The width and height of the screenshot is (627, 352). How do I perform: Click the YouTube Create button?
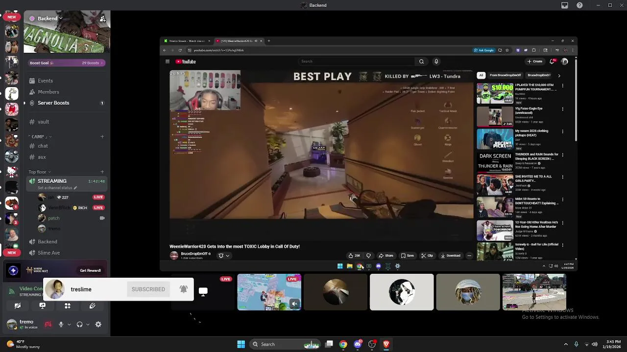coord(535,62)
